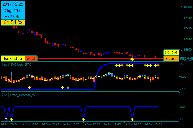The height and width of the screenshot is (128, 193).
Task: Click the [ sc ] NVC Light_STC indicator label
Action: pyautogui.click(x=17, y=65)
